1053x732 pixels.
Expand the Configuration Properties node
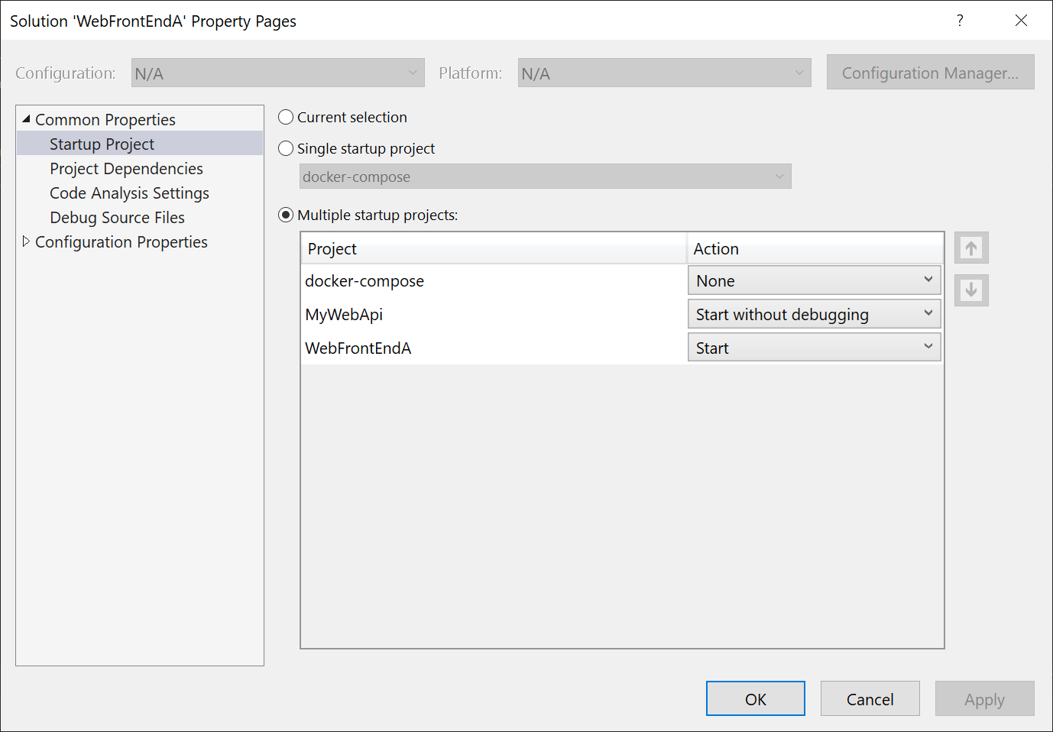click(x=26, y=241)
